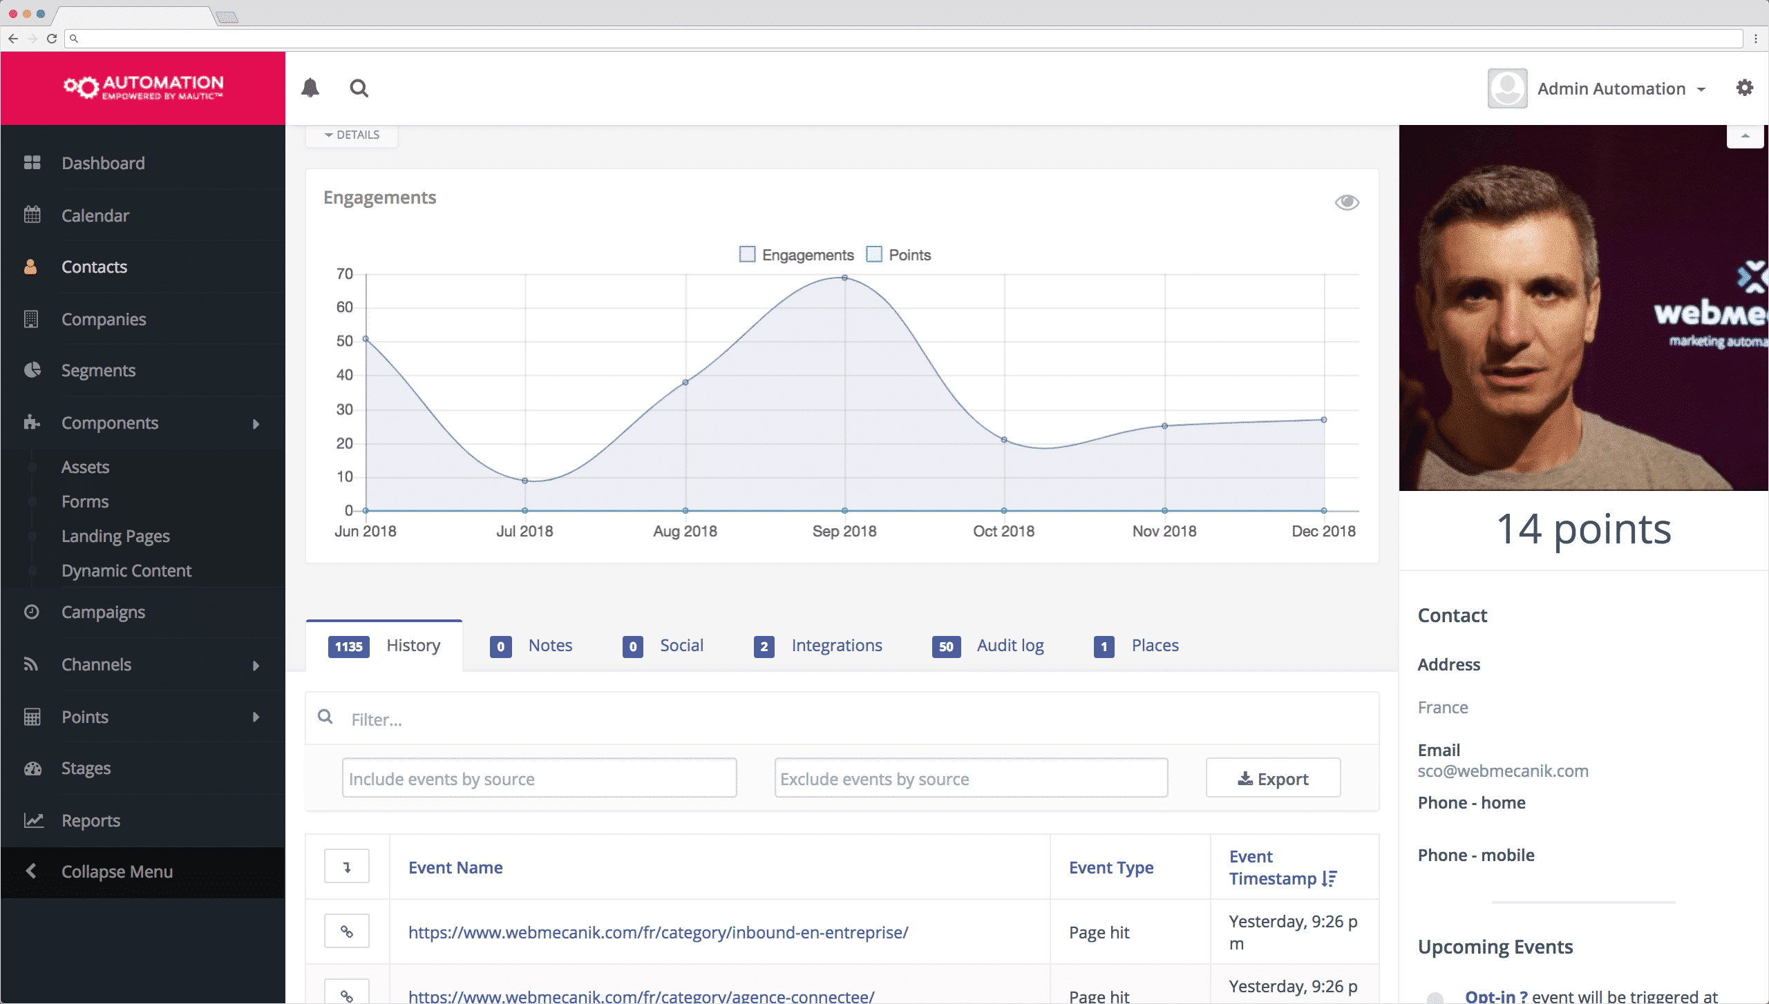Open the settings gear icon
This screenshot has height=1004, width=1769.
pyautogui.click(x=1744, y=88)
